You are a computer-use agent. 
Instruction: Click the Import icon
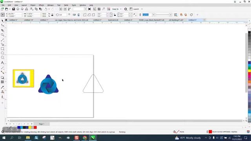pyautogui.click(x=61, y=9)
